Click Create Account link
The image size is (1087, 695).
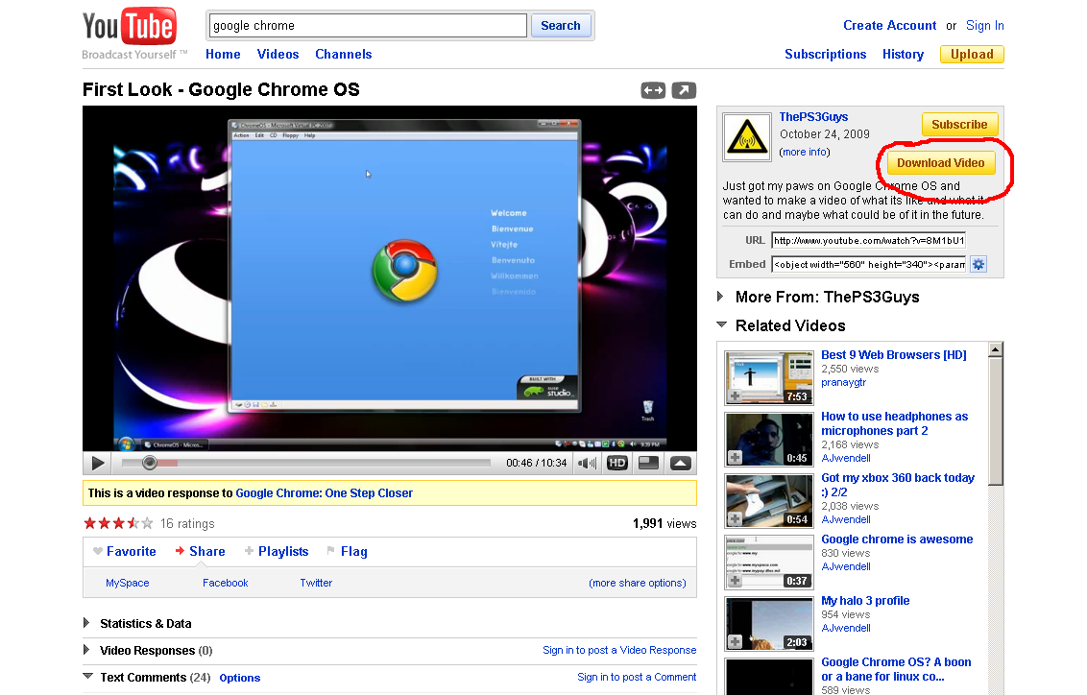889,26
